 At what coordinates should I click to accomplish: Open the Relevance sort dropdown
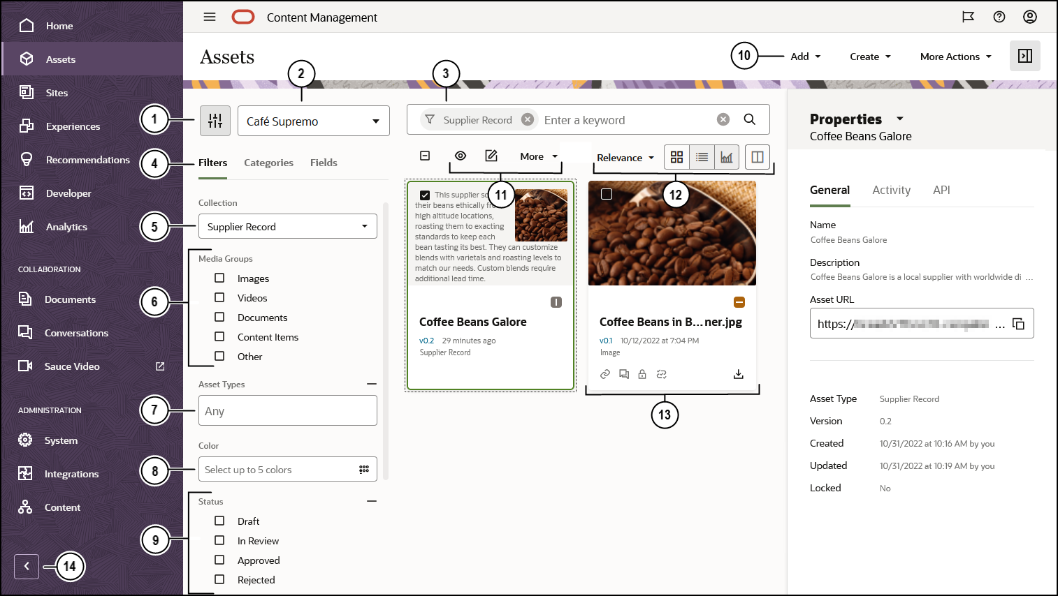click(x=625, y=158)
